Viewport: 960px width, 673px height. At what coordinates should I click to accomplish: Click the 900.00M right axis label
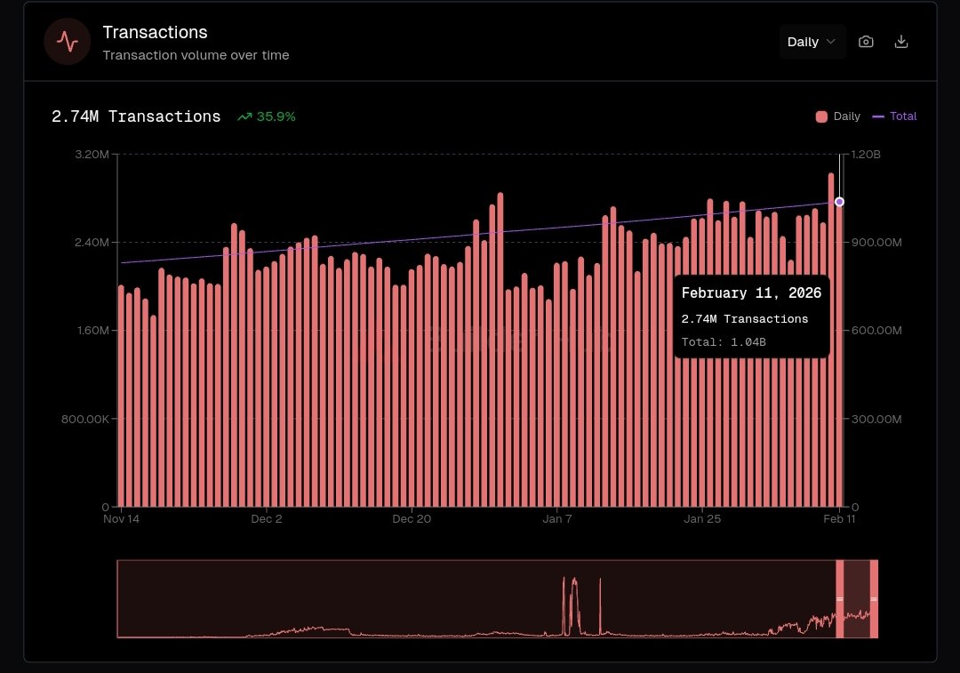click(x=876, y=243)
